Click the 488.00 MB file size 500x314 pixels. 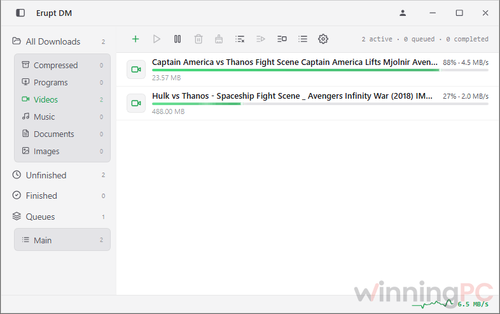tap(169, 112)
